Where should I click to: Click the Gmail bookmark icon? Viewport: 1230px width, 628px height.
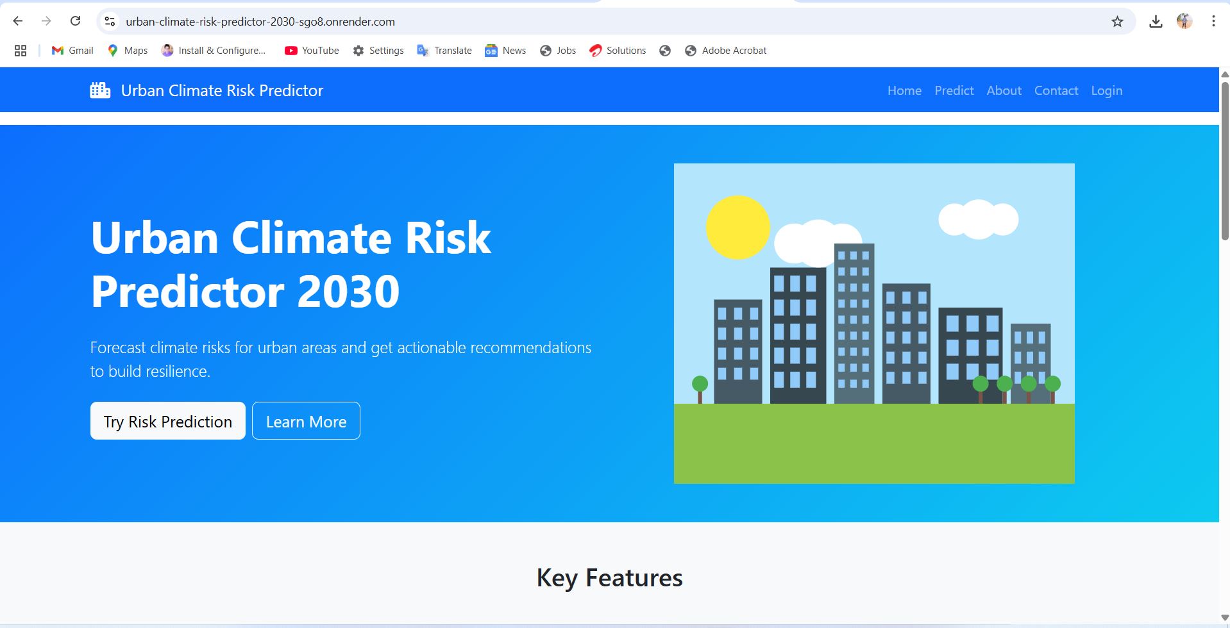[57, 51]
